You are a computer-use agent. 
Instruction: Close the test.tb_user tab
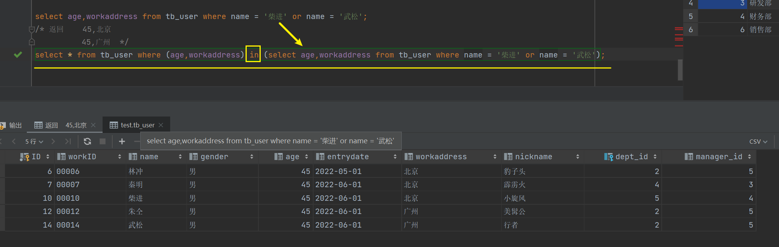[x=161, y=125]
